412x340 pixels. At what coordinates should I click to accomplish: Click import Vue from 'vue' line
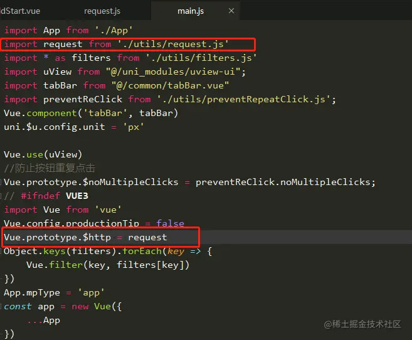pos(63,210)
